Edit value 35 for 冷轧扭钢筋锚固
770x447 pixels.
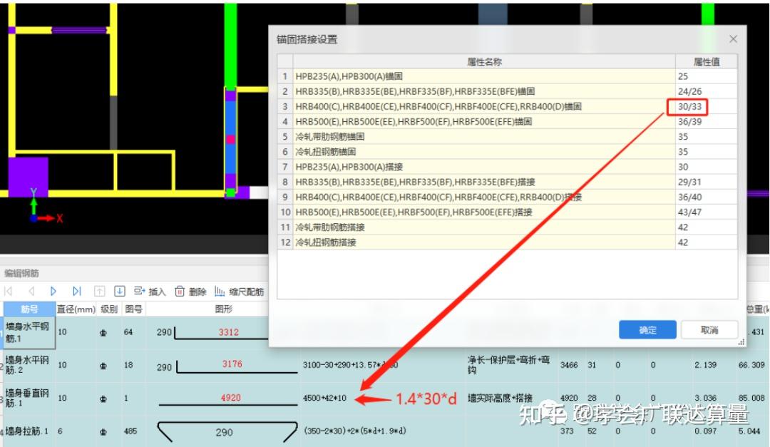706,152
